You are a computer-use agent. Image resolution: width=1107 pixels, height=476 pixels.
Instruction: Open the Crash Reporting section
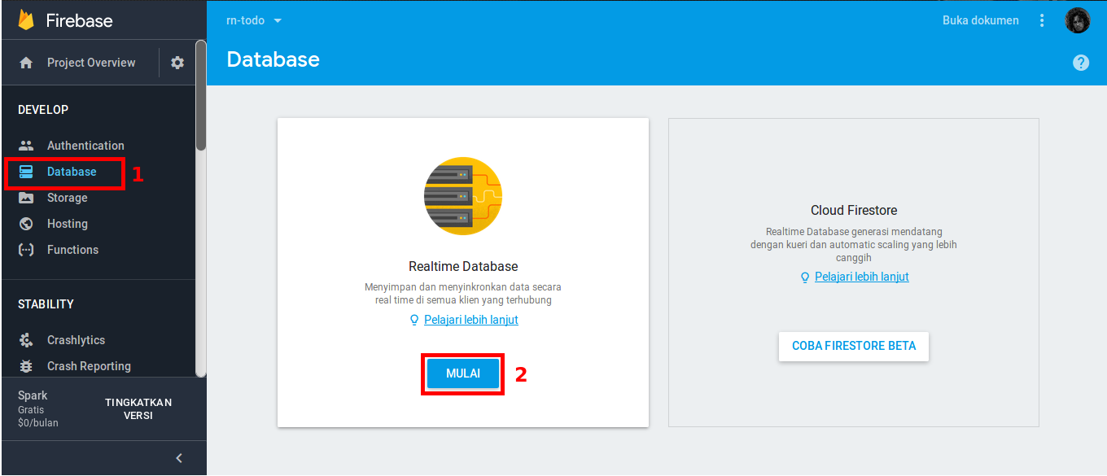coord(89,366)
